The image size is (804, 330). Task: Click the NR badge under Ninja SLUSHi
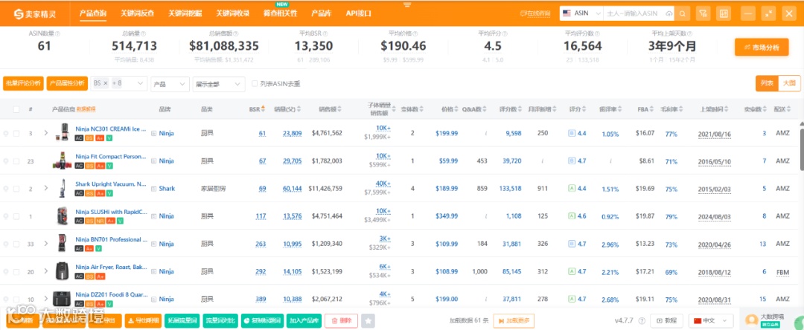tap(100, 221)
